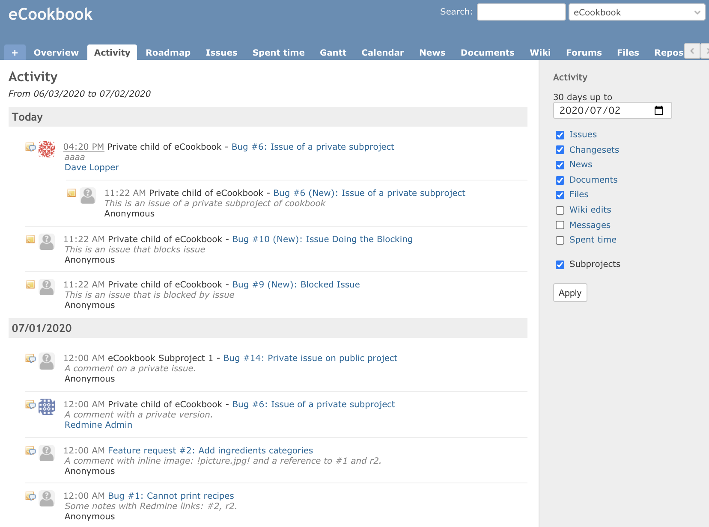This screenshot has width=709, height=527.
Task: Switch to the Calendar tab
Action: (383, 53)
